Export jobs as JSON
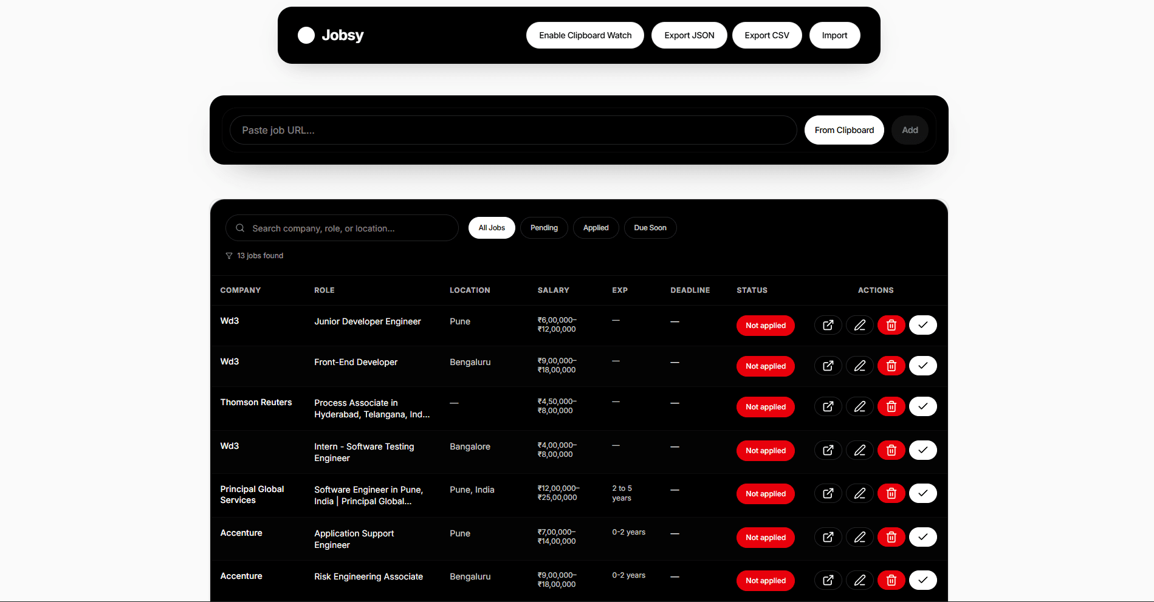This screenshot has height=602, width=1154. coord(689,35)
